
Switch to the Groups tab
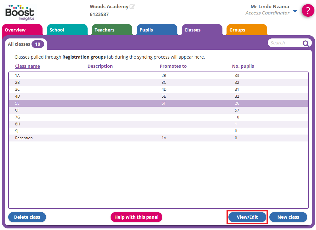[x=247, y=30]
